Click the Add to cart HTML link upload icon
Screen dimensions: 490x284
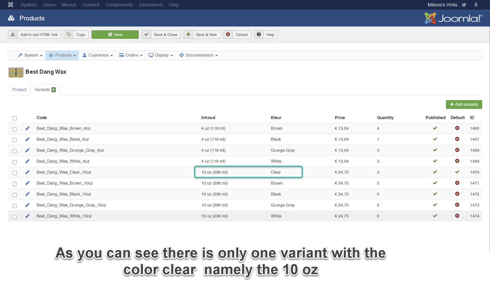[13, 34]
